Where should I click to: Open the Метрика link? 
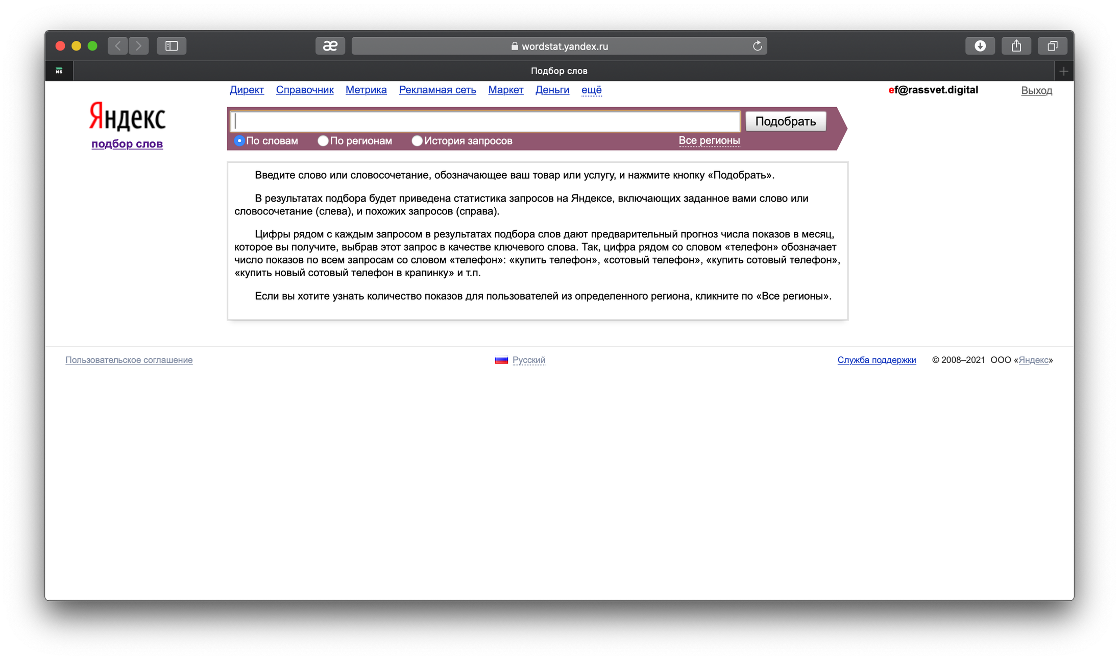366,90
